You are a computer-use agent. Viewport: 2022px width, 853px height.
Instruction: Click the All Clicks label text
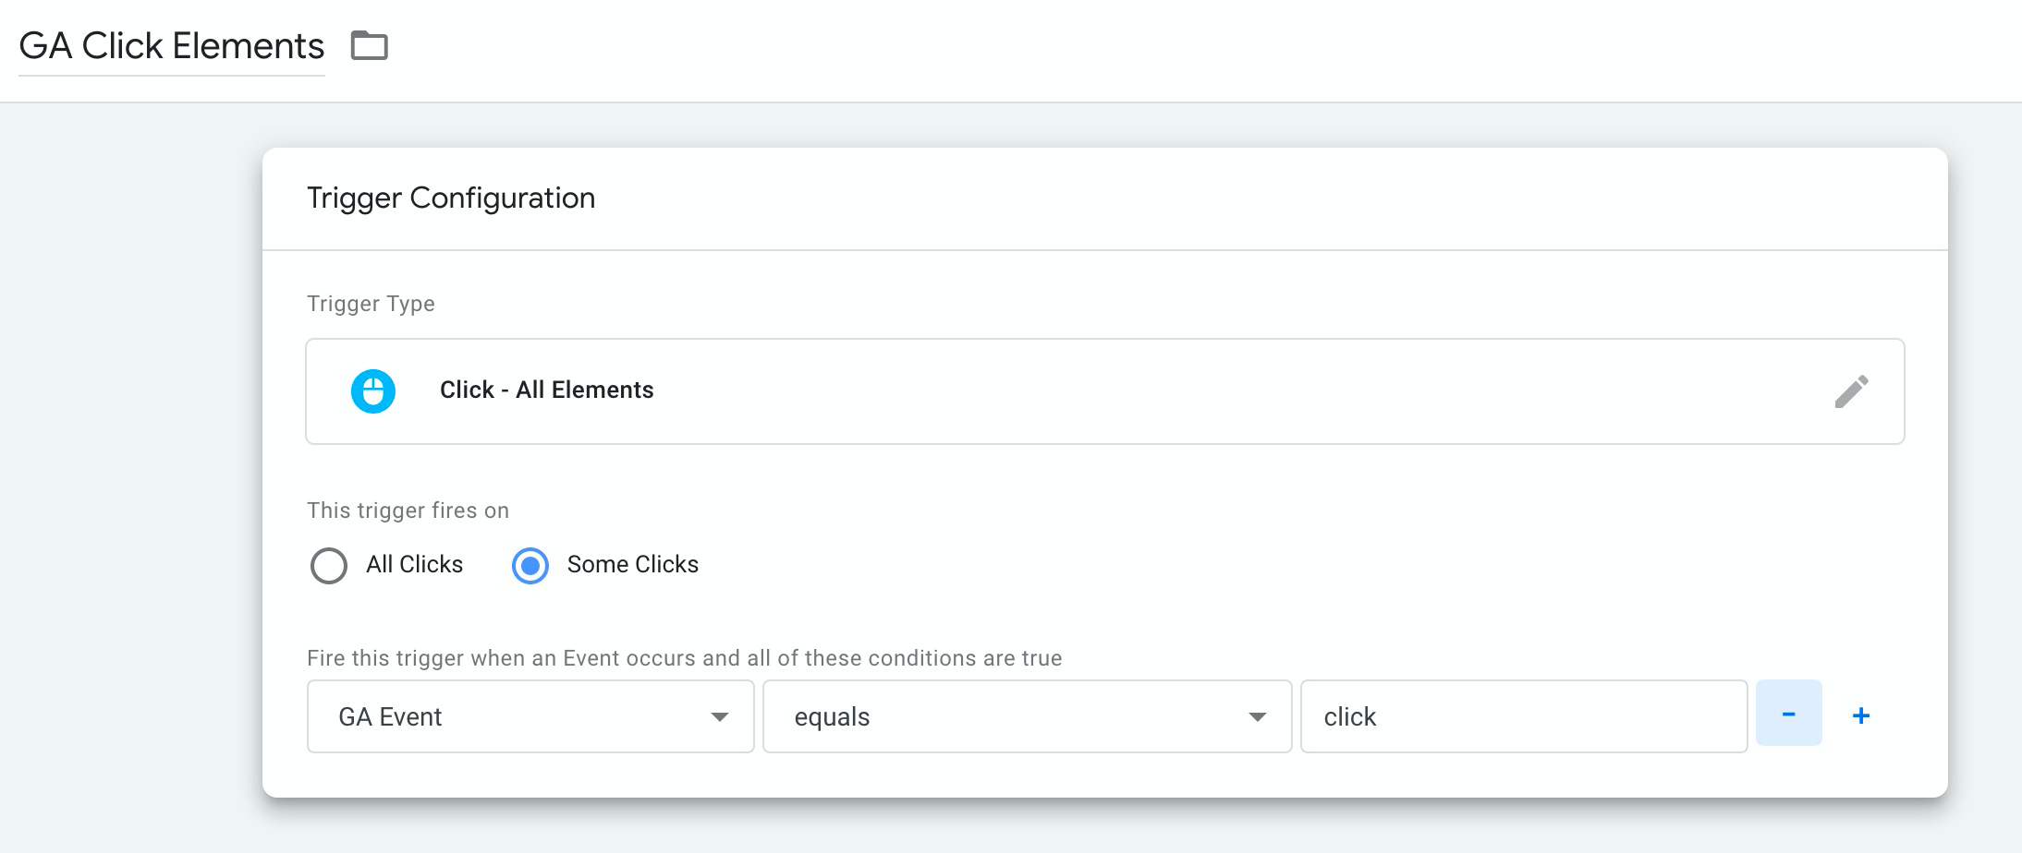click(x=414, y=564)
